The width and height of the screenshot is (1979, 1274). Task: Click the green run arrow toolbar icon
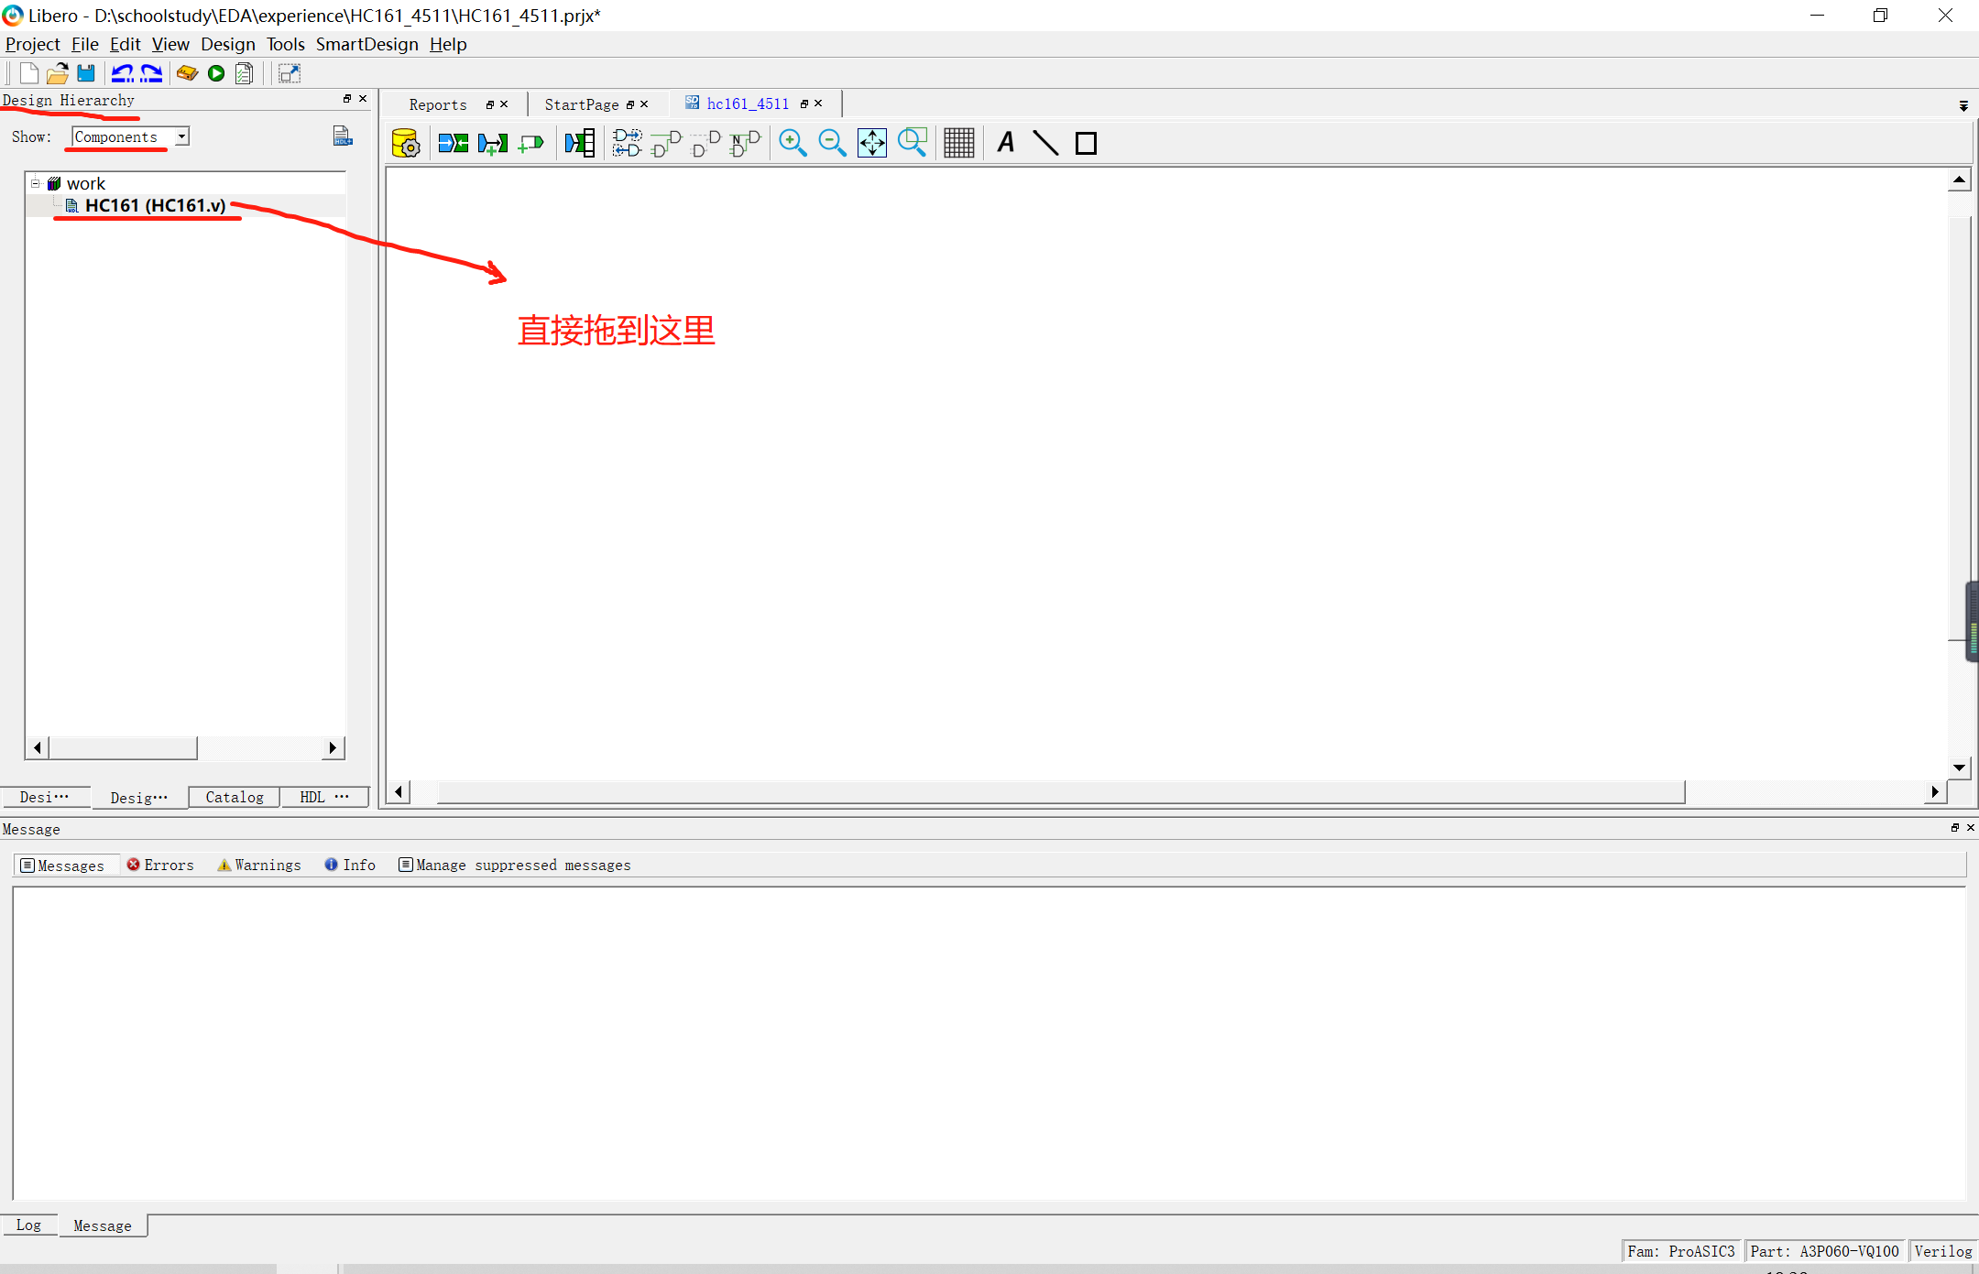(x=216, y=73)
